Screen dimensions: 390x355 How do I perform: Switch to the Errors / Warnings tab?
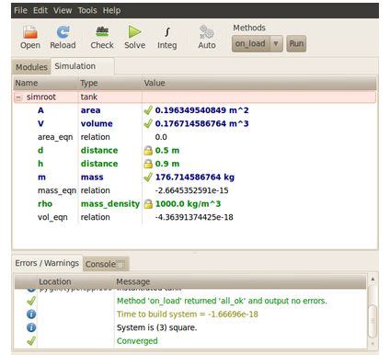(47, 263)
